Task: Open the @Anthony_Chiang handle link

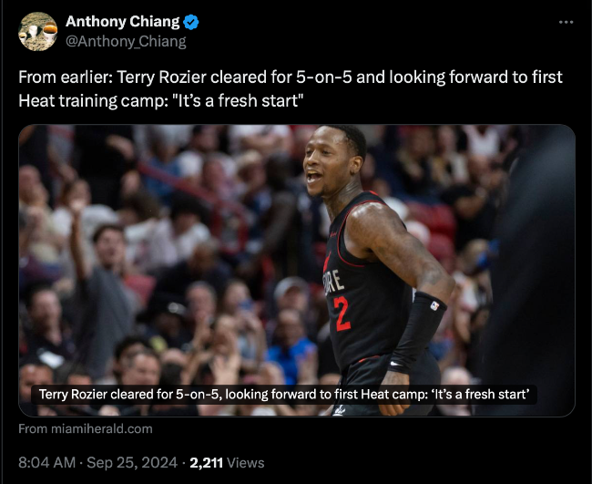Action: [x=126, y=41]
